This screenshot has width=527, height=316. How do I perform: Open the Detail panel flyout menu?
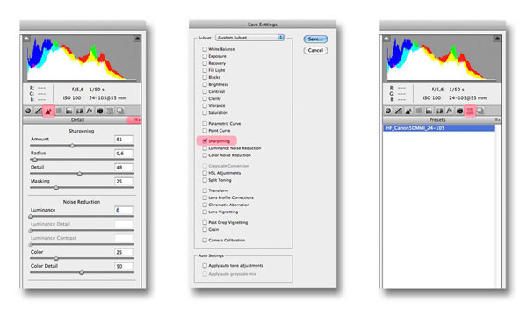click(137, 120)
